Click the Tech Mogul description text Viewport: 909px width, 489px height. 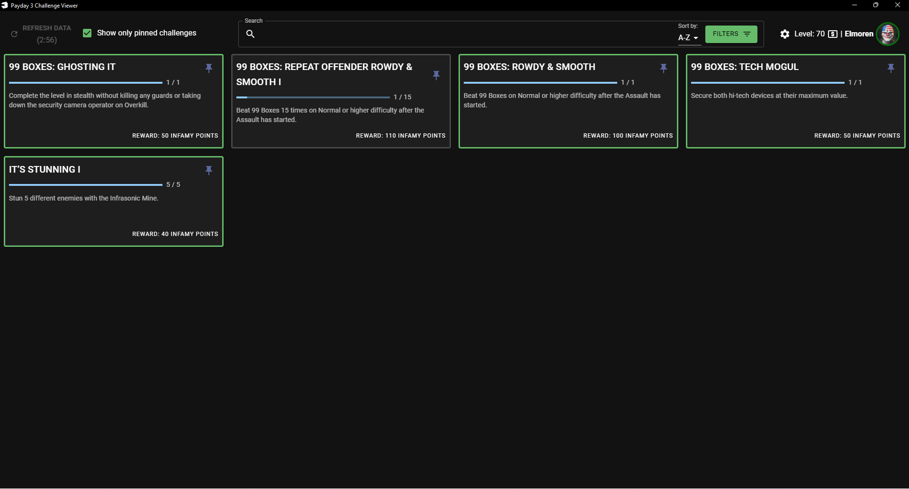click(769, 96)
